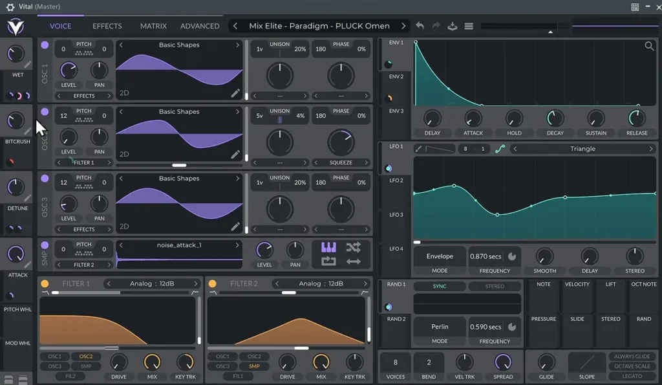Image resolution: width=662 pixels, height=385 pixels.
Task: Toggle sampler bounce double-arrow icon
Action: coord(354,261)
